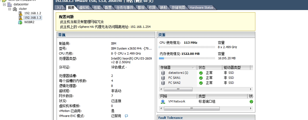Image resolution: width=308 pixels, height=120 pixels.
Task: Click the storage list scroll right arrow
Action: pyautogui.click(x=251, y=89)
